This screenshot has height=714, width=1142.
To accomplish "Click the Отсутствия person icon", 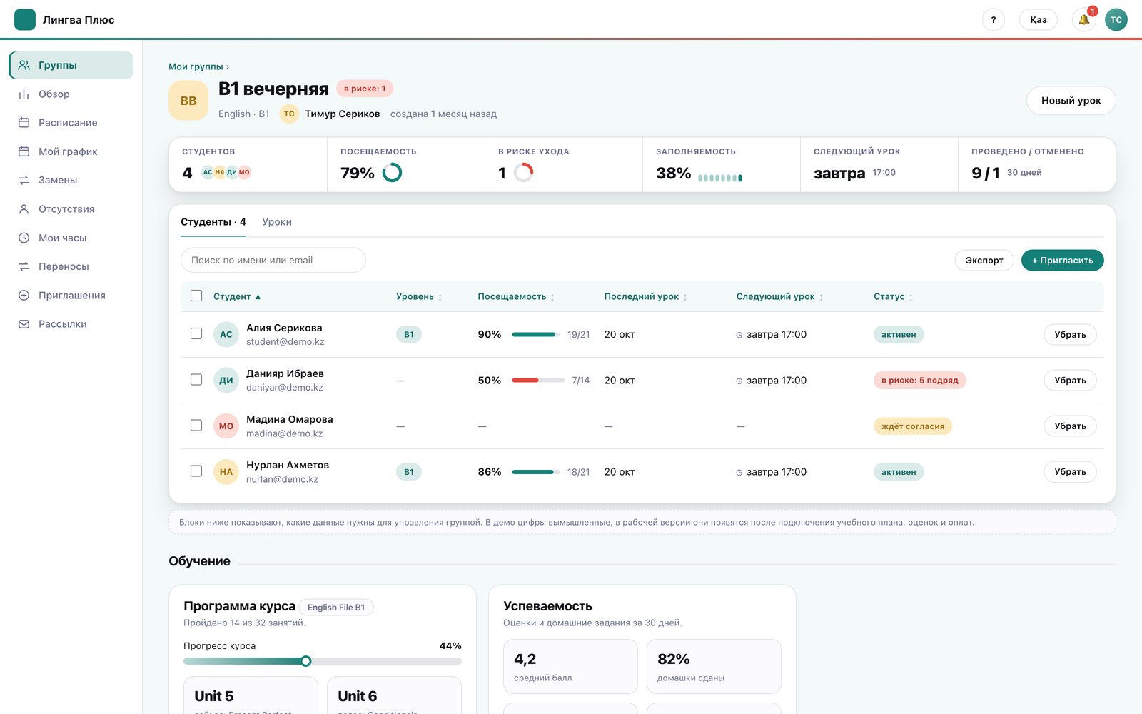I will click(x=24, y=208).
